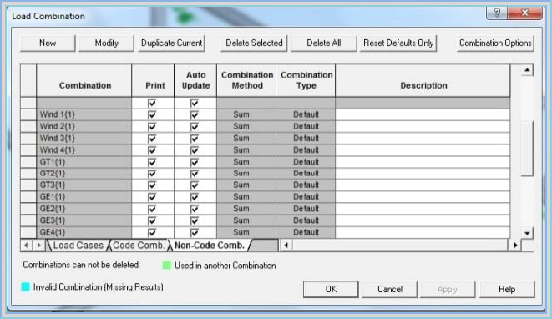Click tab scroll left arrow
Image resolution: width=552 pixels, height=319 pixels.
tap(26, 245)
